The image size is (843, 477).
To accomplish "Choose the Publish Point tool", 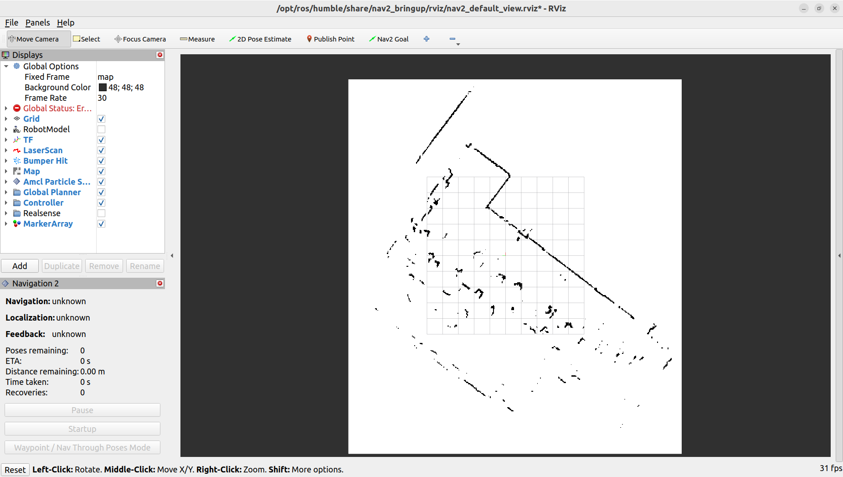I will (x=330, y=39).
